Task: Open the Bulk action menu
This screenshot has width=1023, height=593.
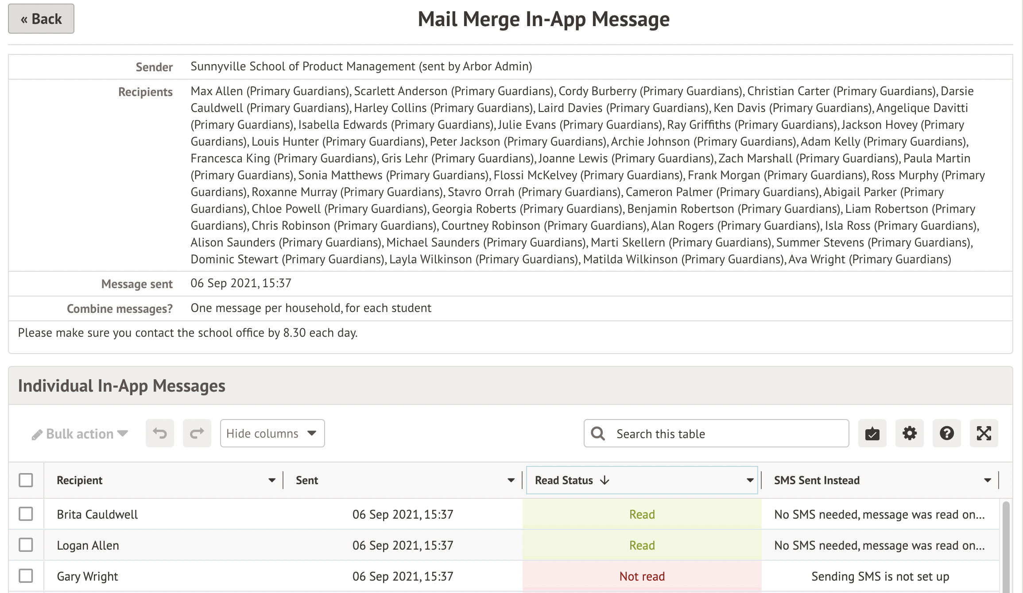Action: [80, 434]
